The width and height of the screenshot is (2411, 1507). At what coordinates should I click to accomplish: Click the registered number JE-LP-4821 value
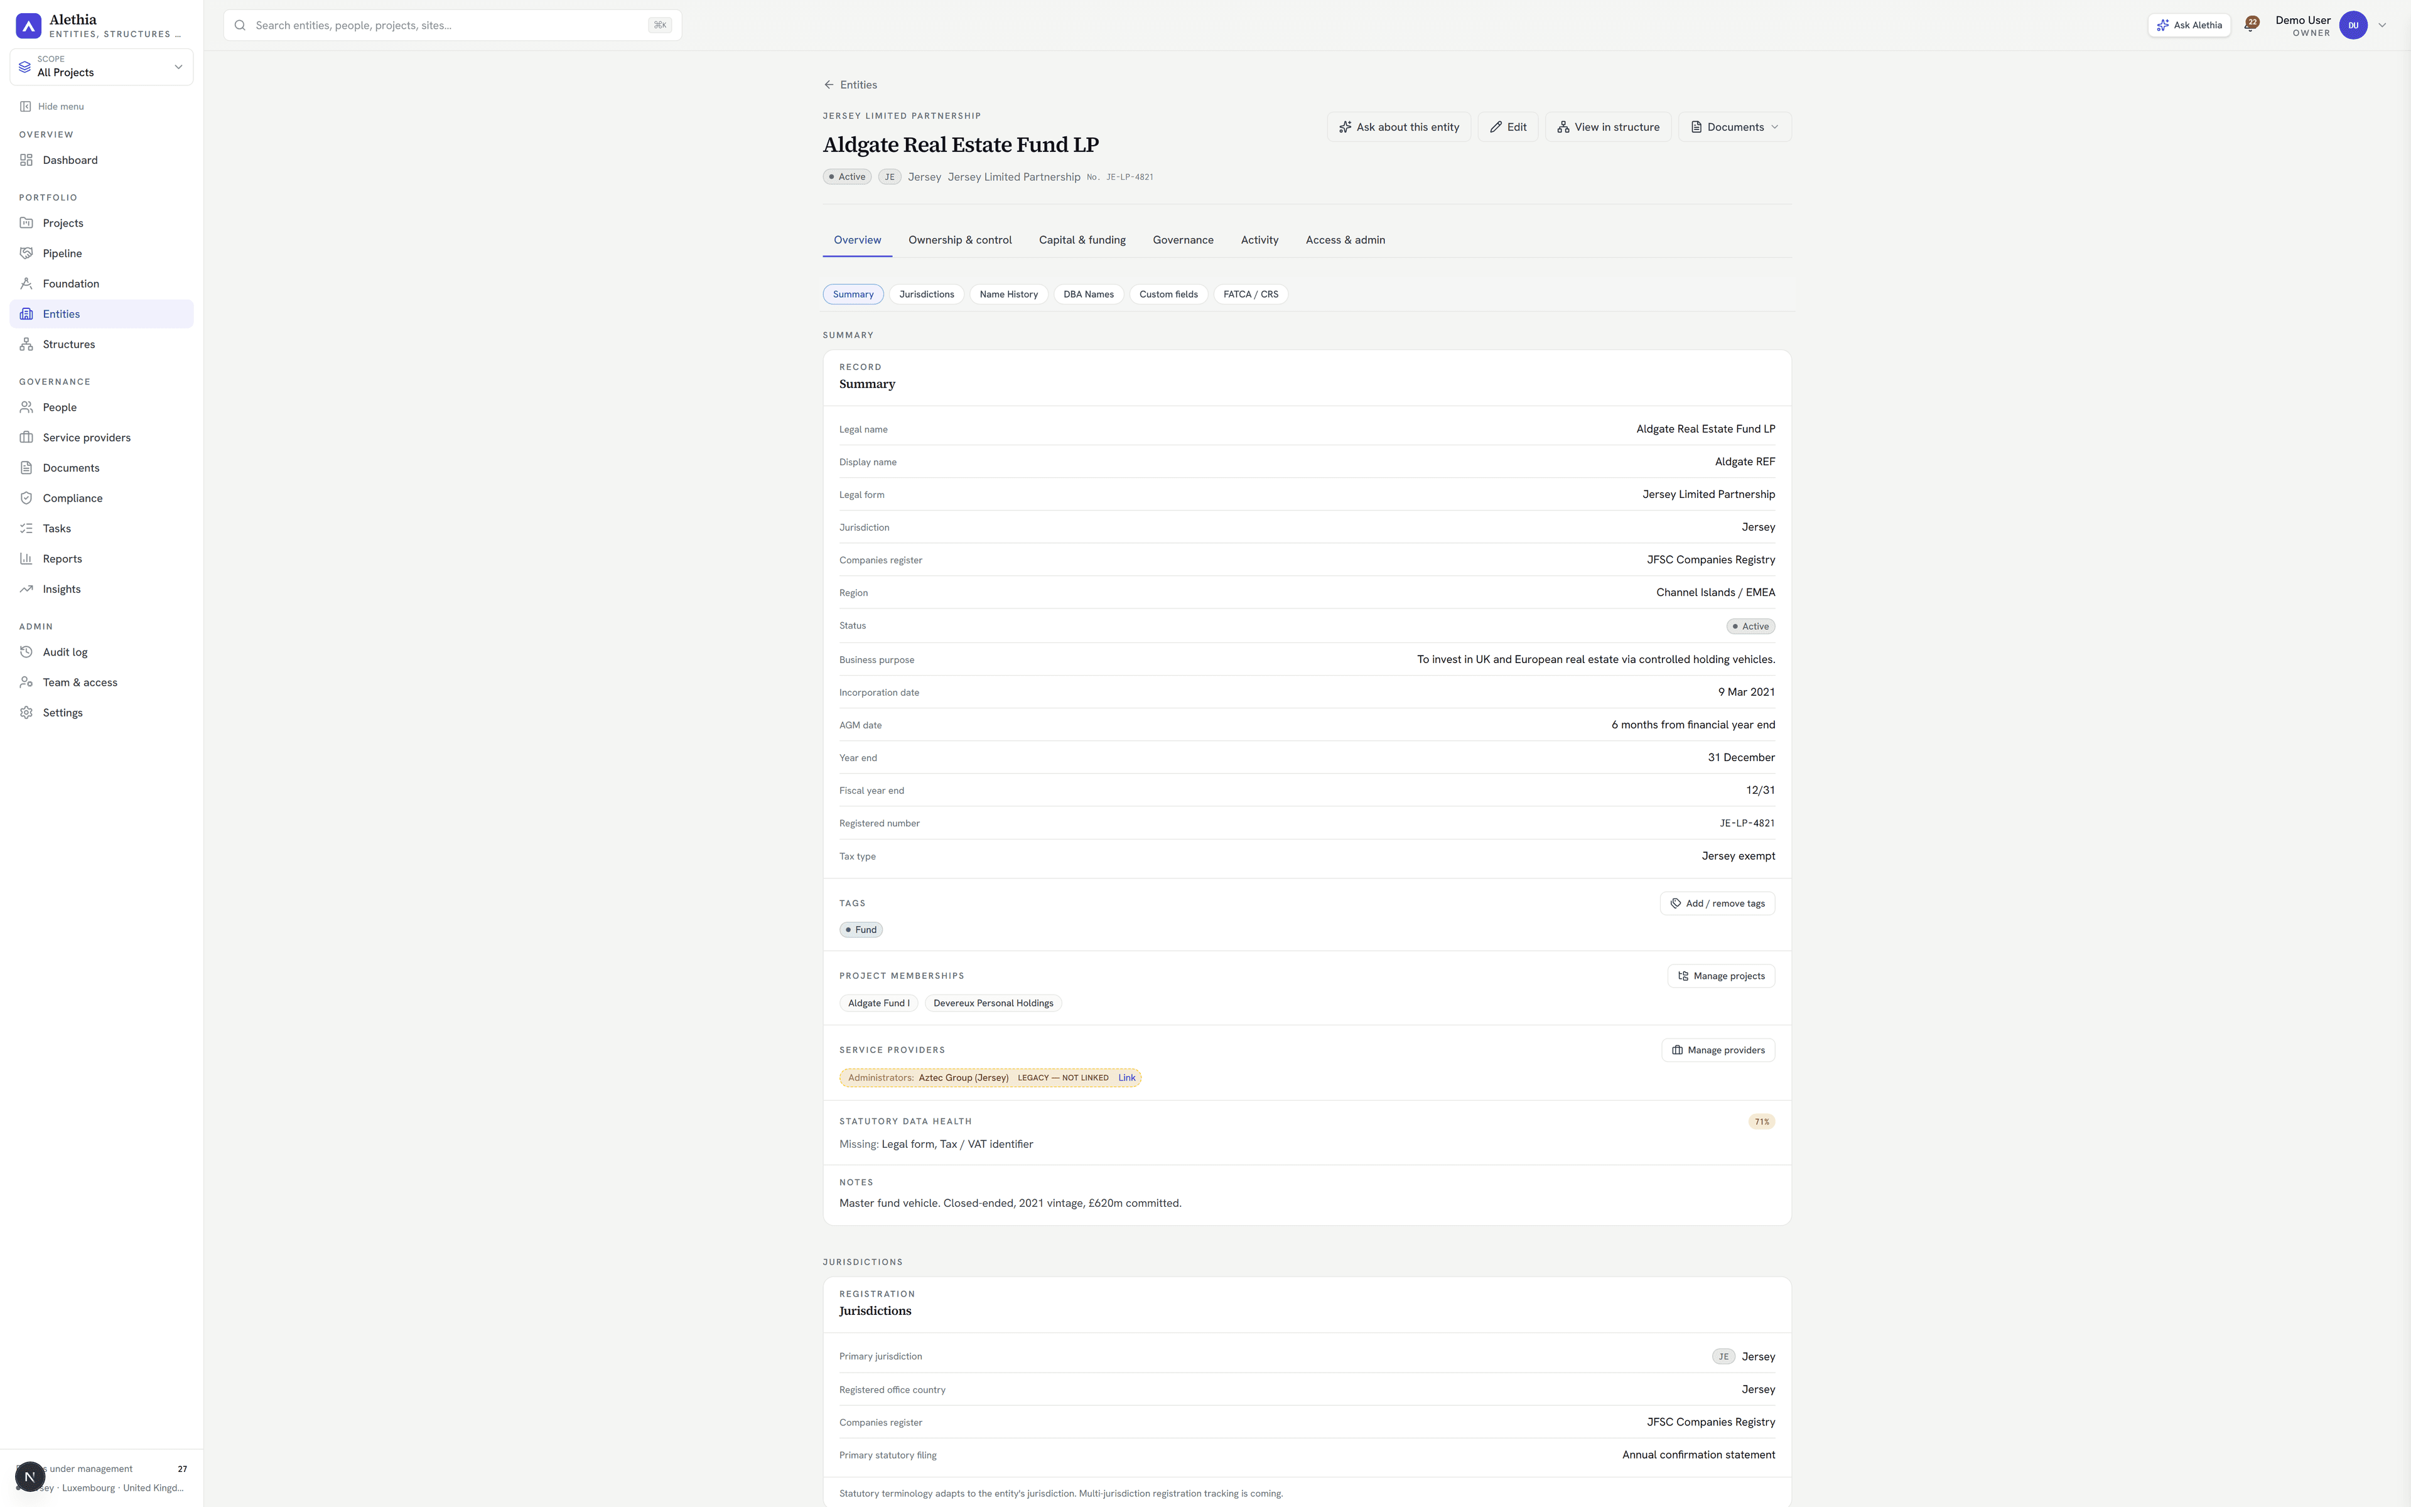tap(1747, 823)
